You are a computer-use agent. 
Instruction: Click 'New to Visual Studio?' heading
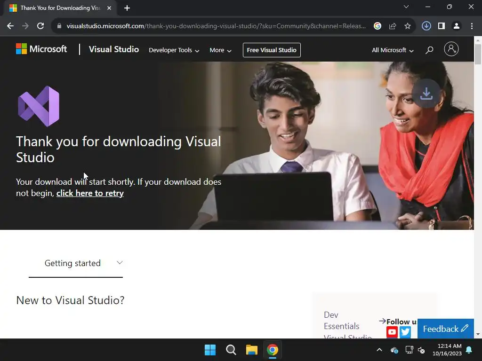point(71,300)
